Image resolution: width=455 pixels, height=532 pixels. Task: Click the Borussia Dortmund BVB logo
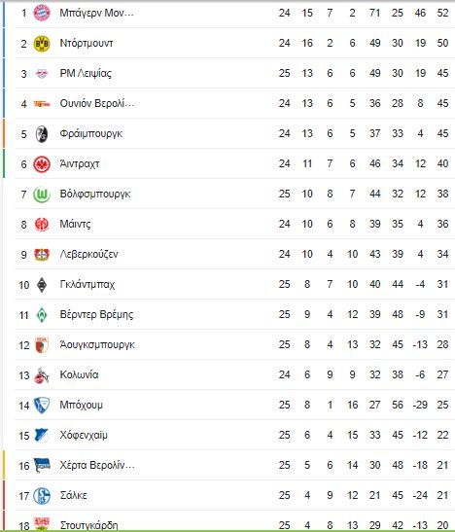click(x=42, y=44)
